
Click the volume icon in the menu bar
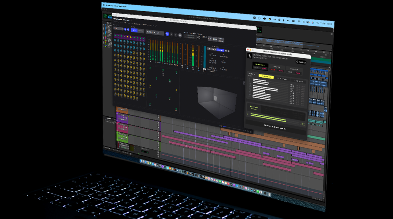288,21
